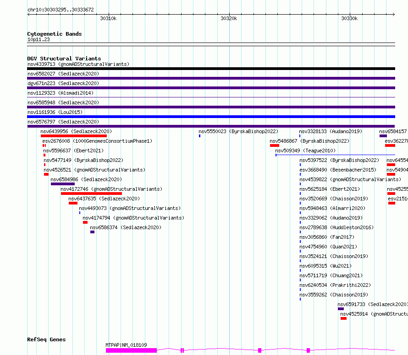Click the red nsv6437635 variant bar

[73, 203]
